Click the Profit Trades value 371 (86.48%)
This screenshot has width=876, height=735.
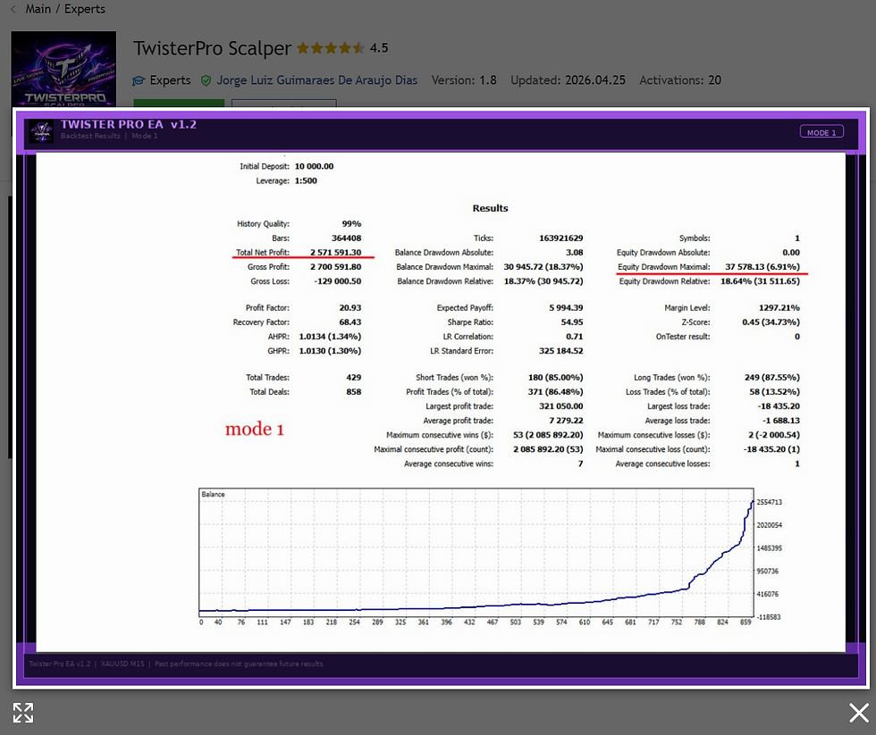(x=555, y=392)
